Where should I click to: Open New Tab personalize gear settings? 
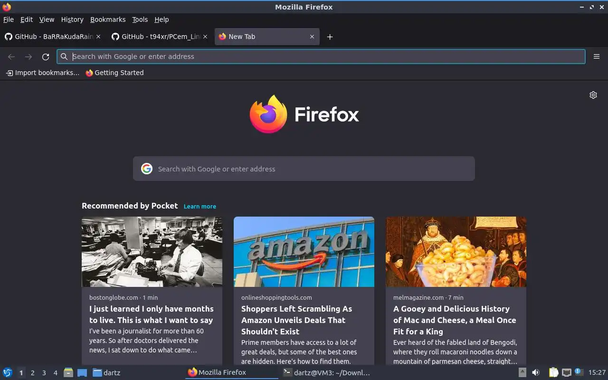(593, 95)
